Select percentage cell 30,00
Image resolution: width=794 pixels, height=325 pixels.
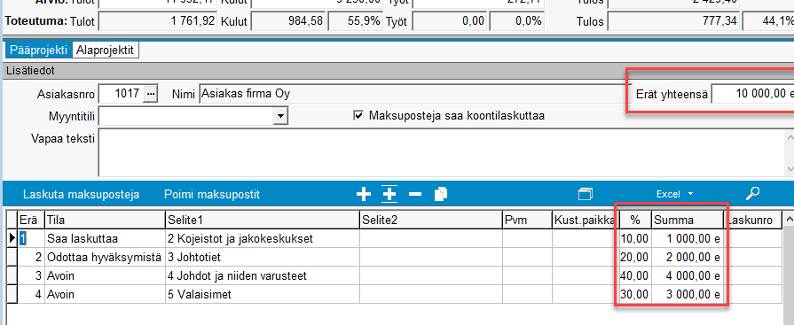(x=634, y=294)
